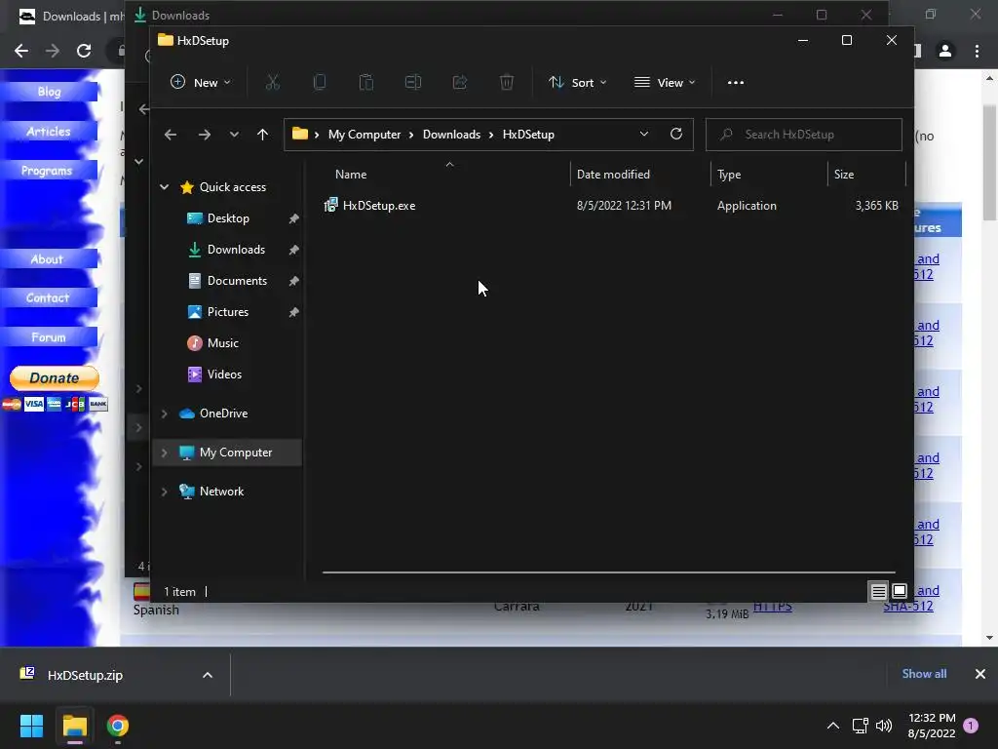Screen dimensions: 998x749
Task: Open Downloads in the sidebar
Action: pos(236,250)
